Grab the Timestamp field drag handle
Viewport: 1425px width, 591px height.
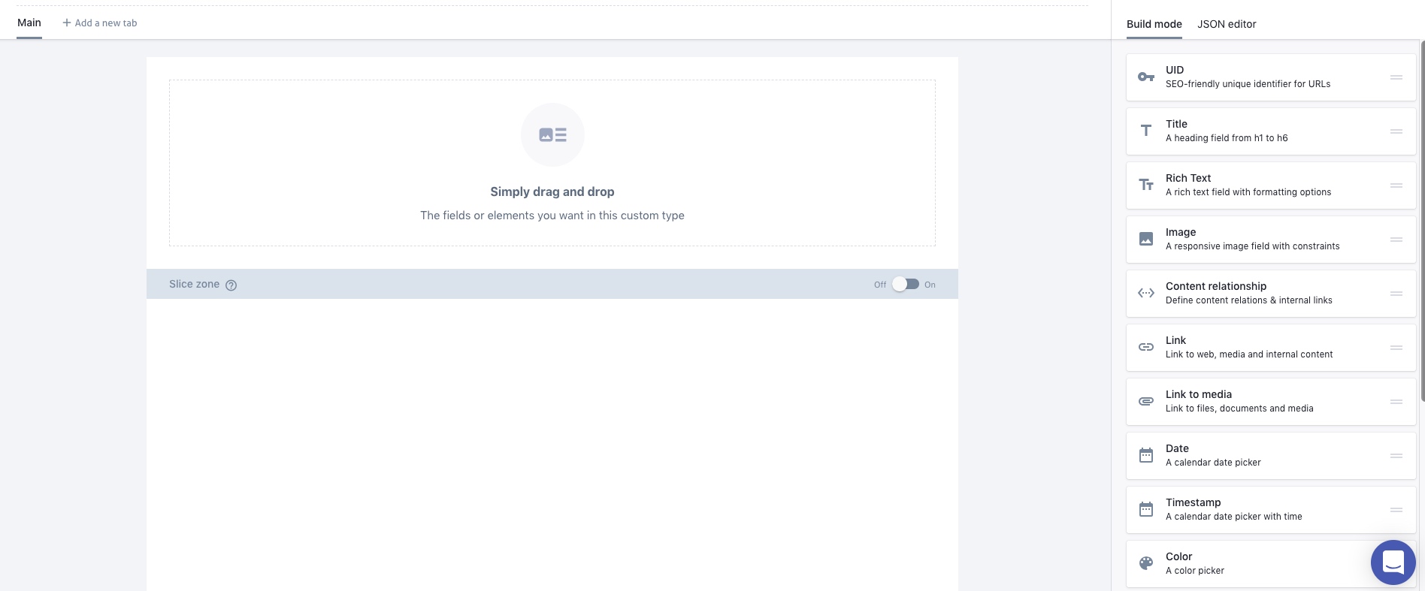(1396, 510)
